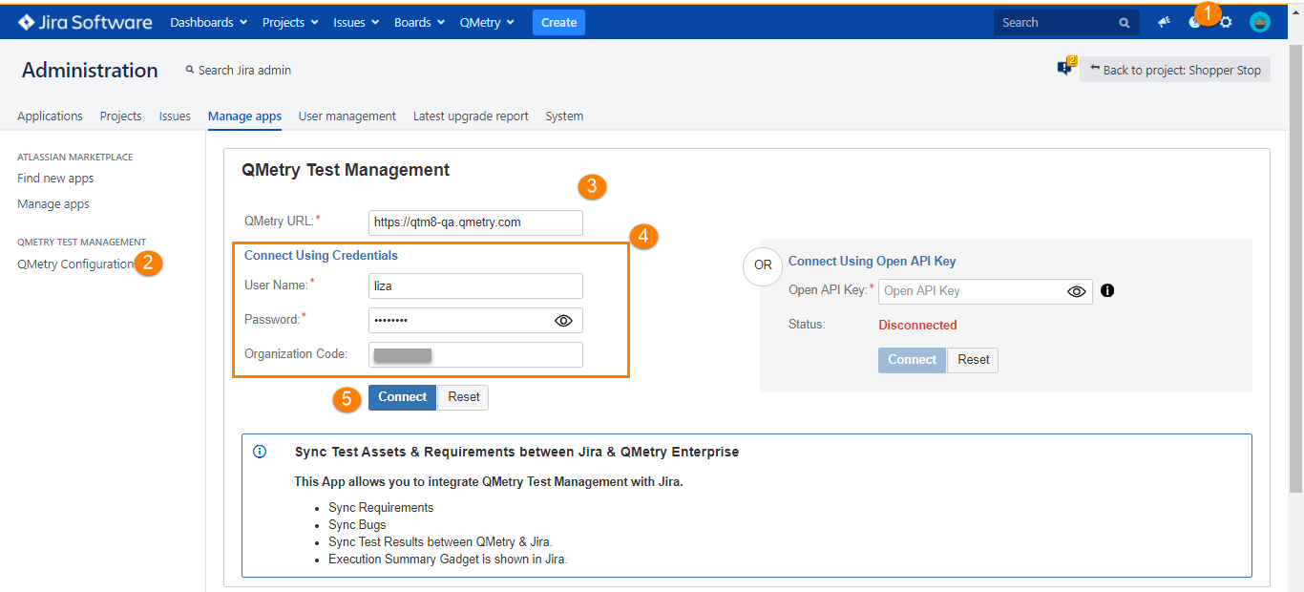1304x592 pixels.
Task: Click Back to project: Shopper Stop
Action: 1175,69
